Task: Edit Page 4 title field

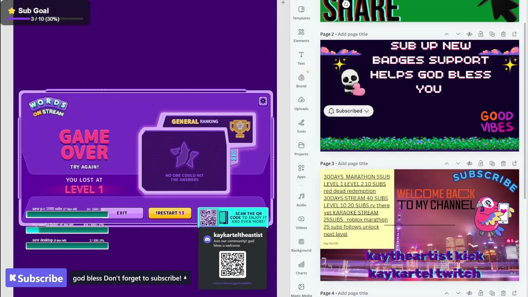Action: (353, 293)
